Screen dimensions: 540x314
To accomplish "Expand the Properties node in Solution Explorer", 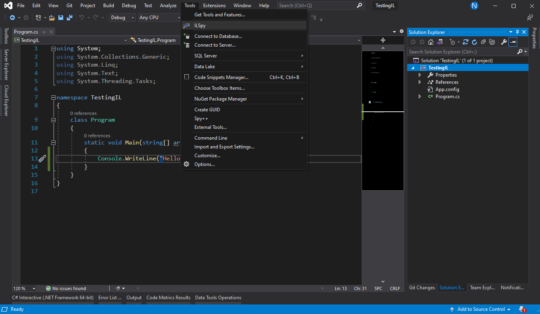I will point(420,75).
